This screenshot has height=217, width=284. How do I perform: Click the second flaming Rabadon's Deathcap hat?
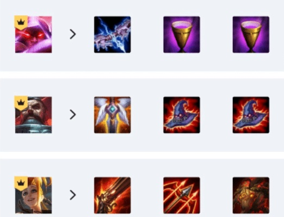(x=251, y=115)
